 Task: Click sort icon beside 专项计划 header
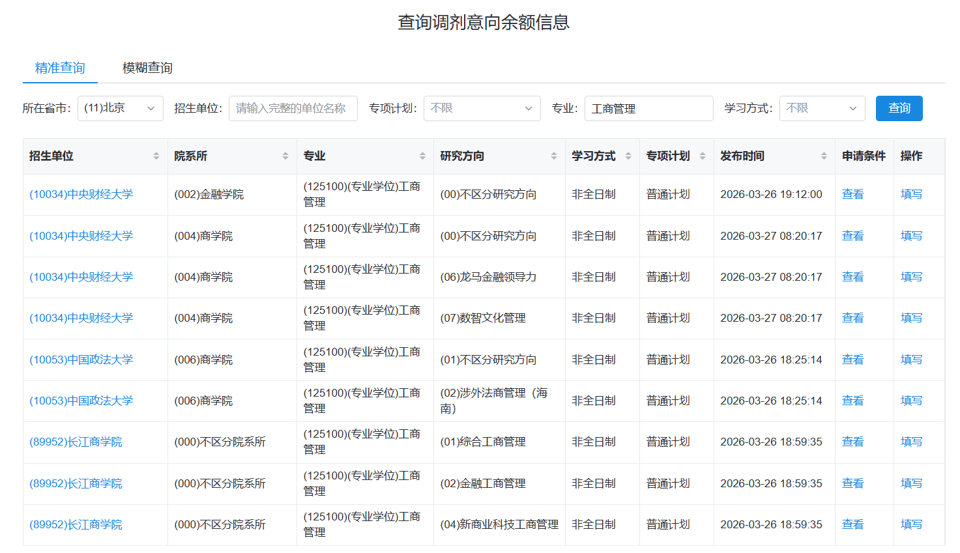(x=703, y=156)
